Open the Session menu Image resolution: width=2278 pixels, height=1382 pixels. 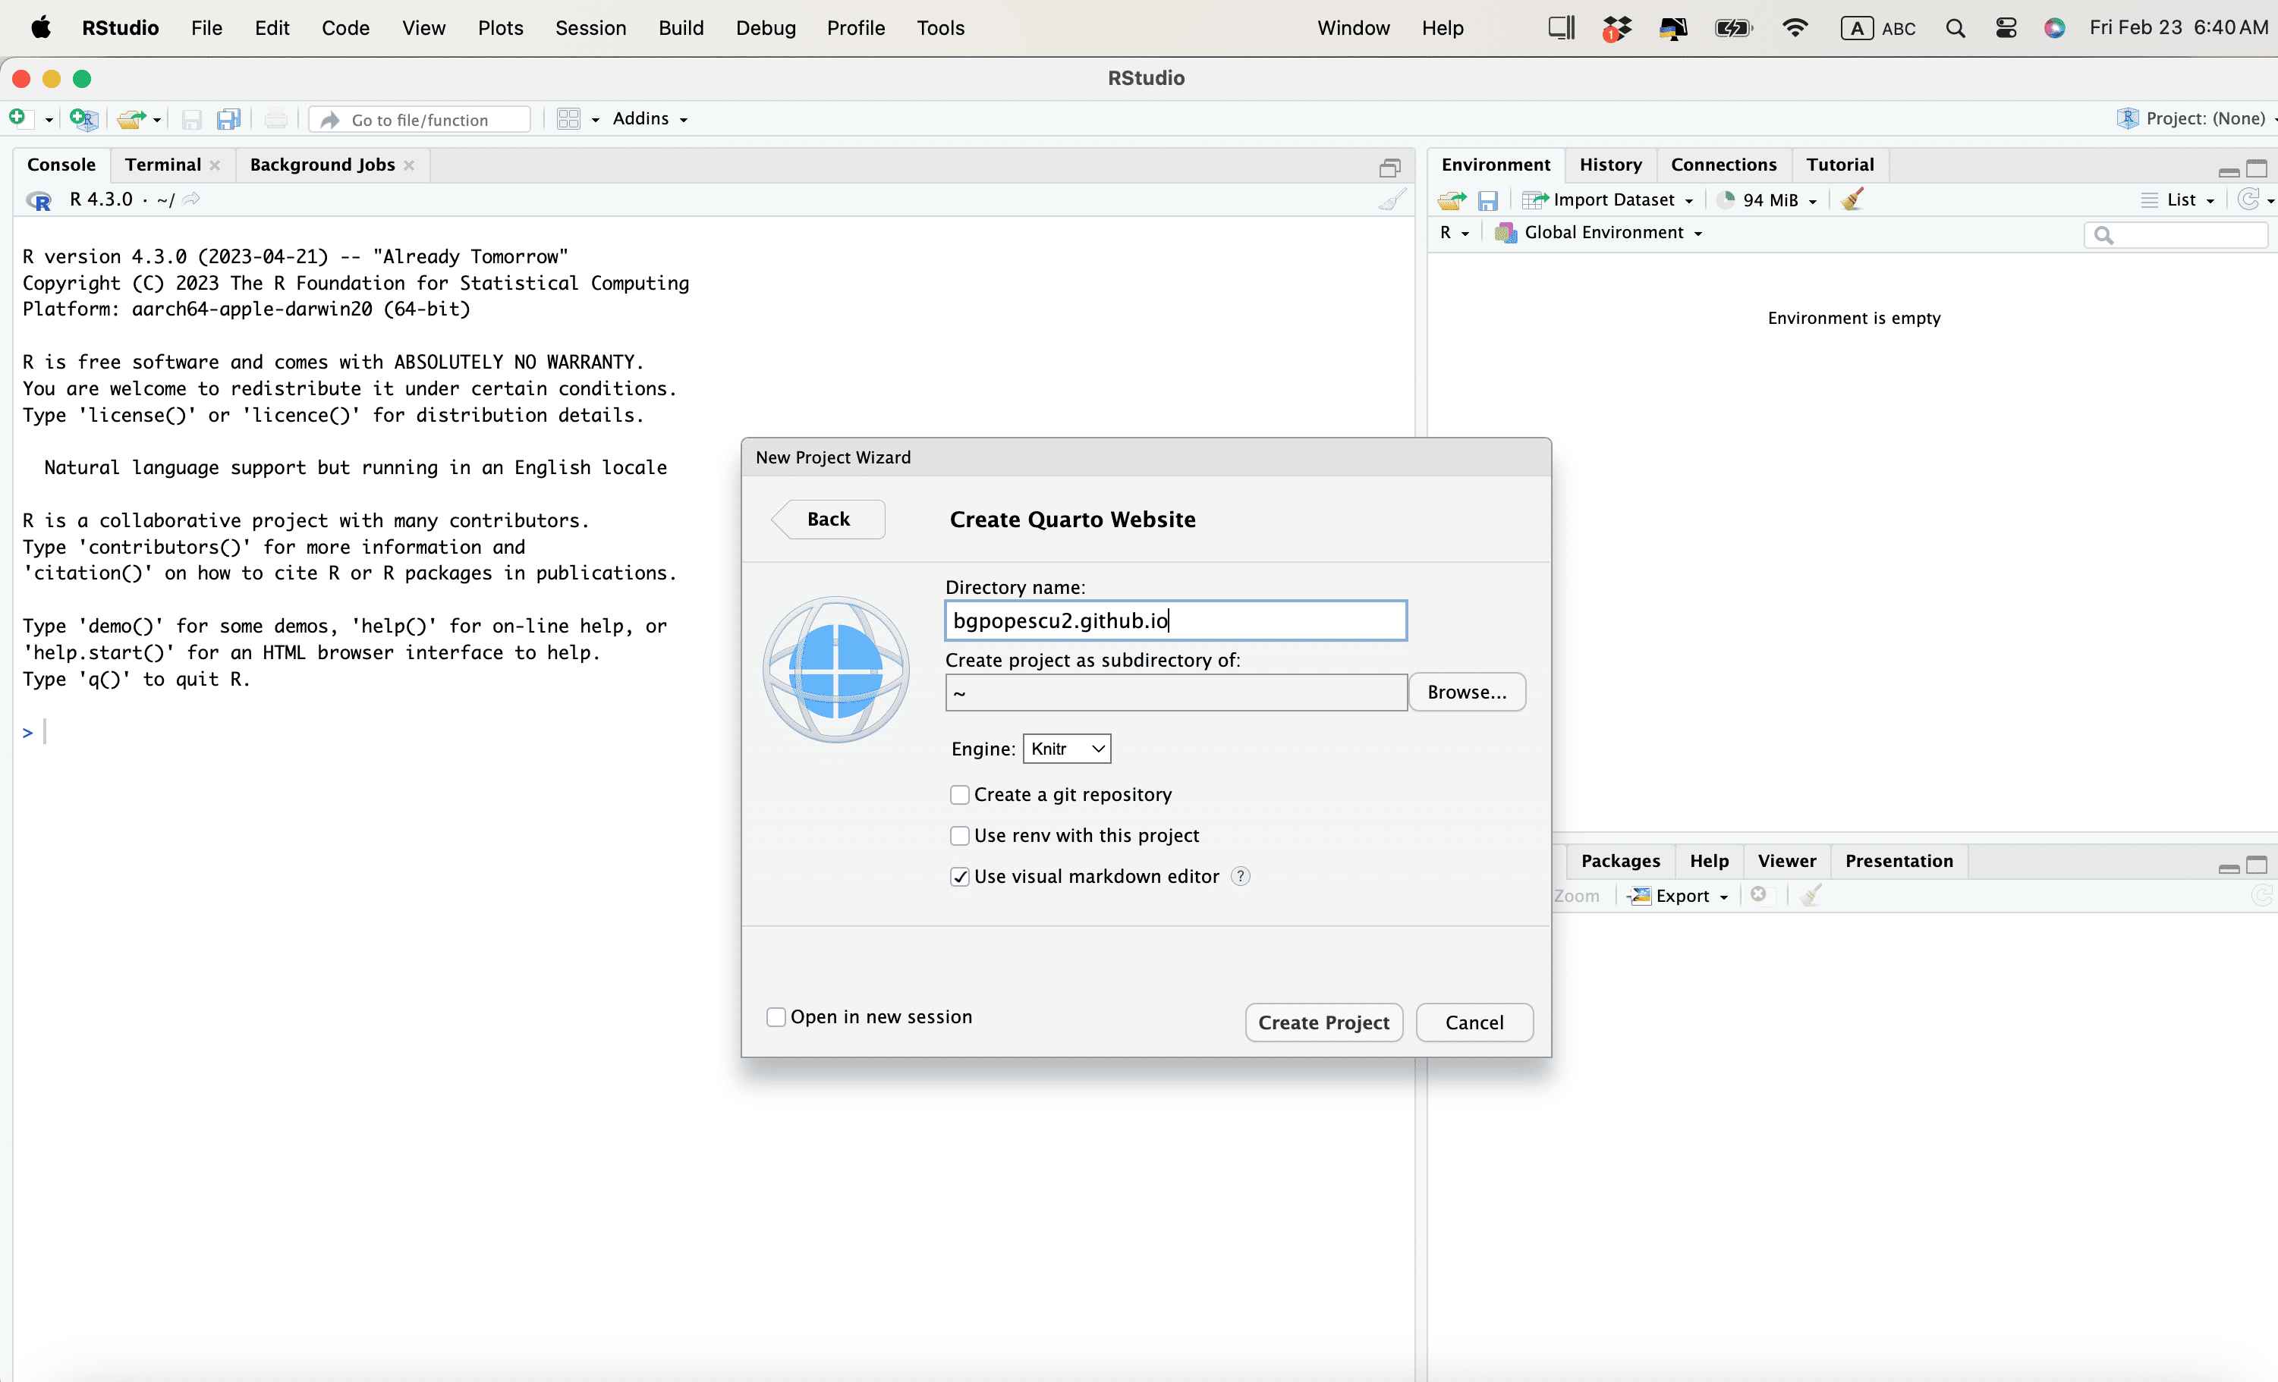click(x=590, y=28)
